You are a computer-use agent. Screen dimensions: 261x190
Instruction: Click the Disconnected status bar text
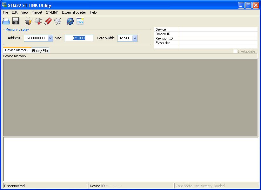click(14, 186)
